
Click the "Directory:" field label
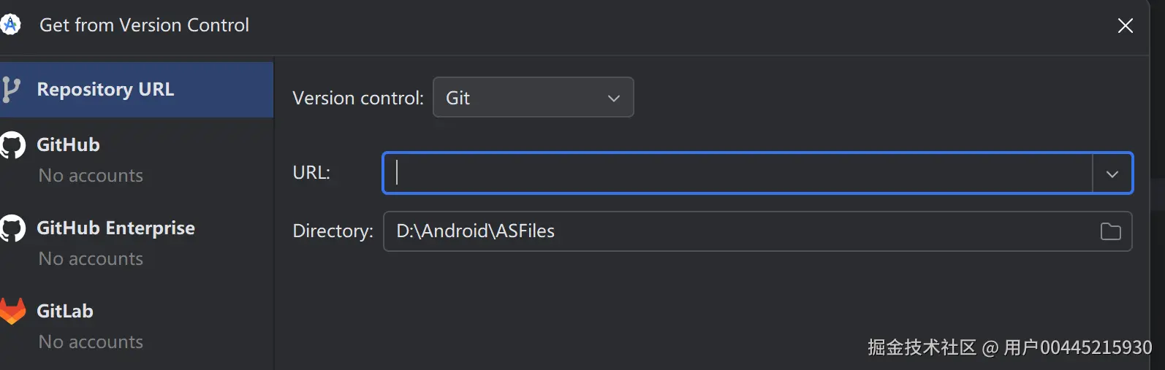pos(333,231)
